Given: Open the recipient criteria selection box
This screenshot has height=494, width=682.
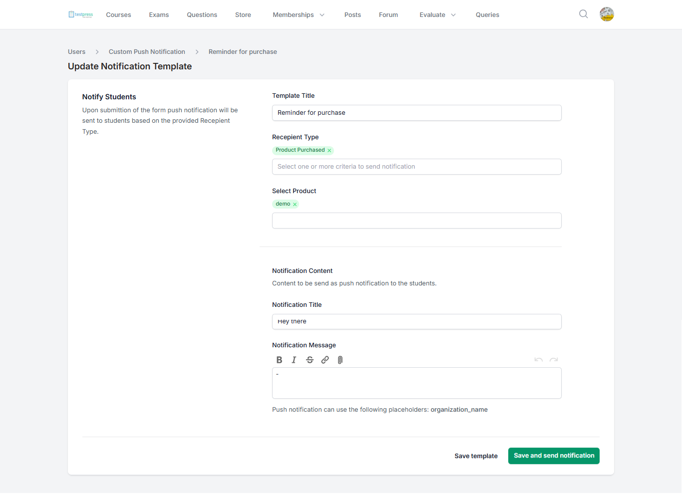Looking at the screenshot, I should pyautogui.click(x=416, y=167).
